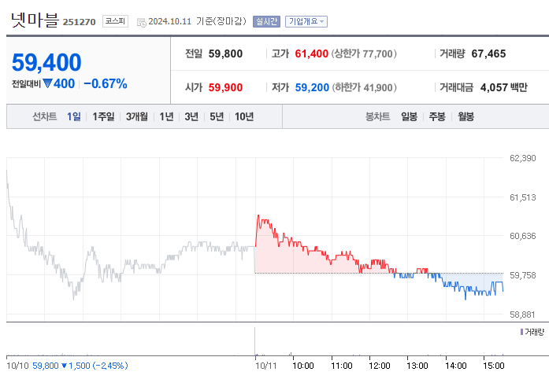This screenshot has height=379, width=549.
Task: Click the current price 59,400
Action: pos(46,62)
